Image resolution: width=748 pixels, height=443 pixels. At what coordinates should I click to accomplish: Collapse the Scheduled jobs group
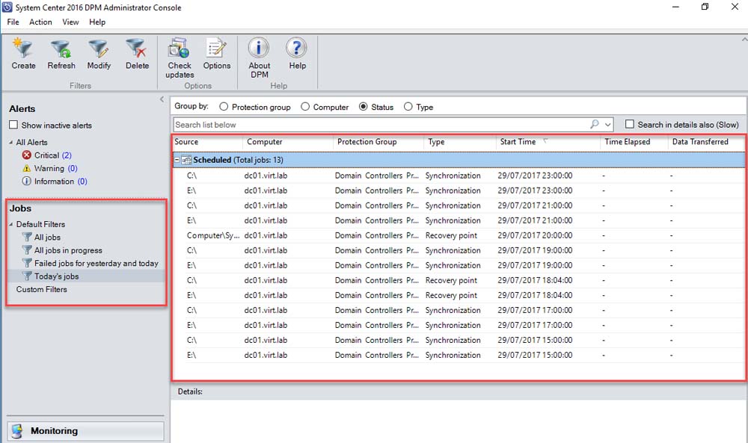pos(177,160)
